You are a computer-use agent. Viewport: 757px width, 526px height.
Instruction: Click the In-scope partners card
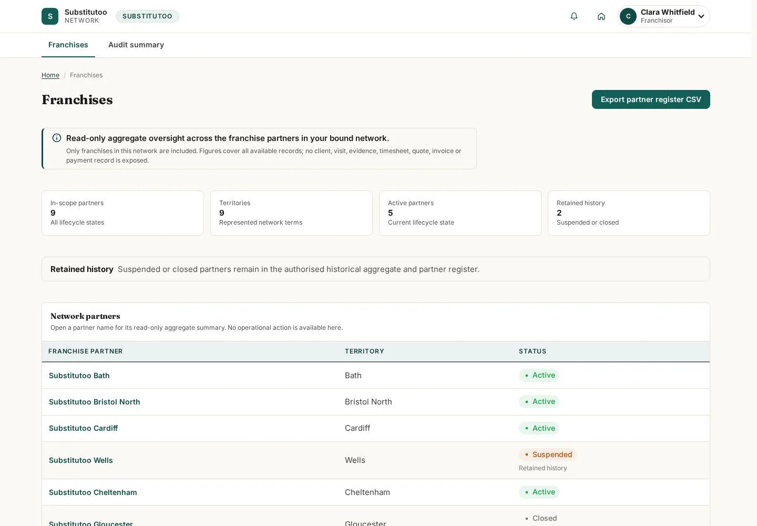pos(122,213)
